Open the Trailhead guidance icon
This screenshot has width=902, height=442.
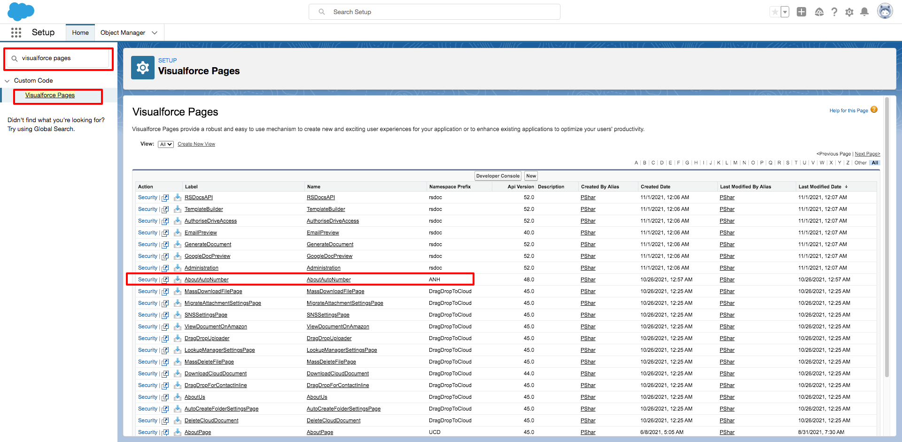[819, 12]
